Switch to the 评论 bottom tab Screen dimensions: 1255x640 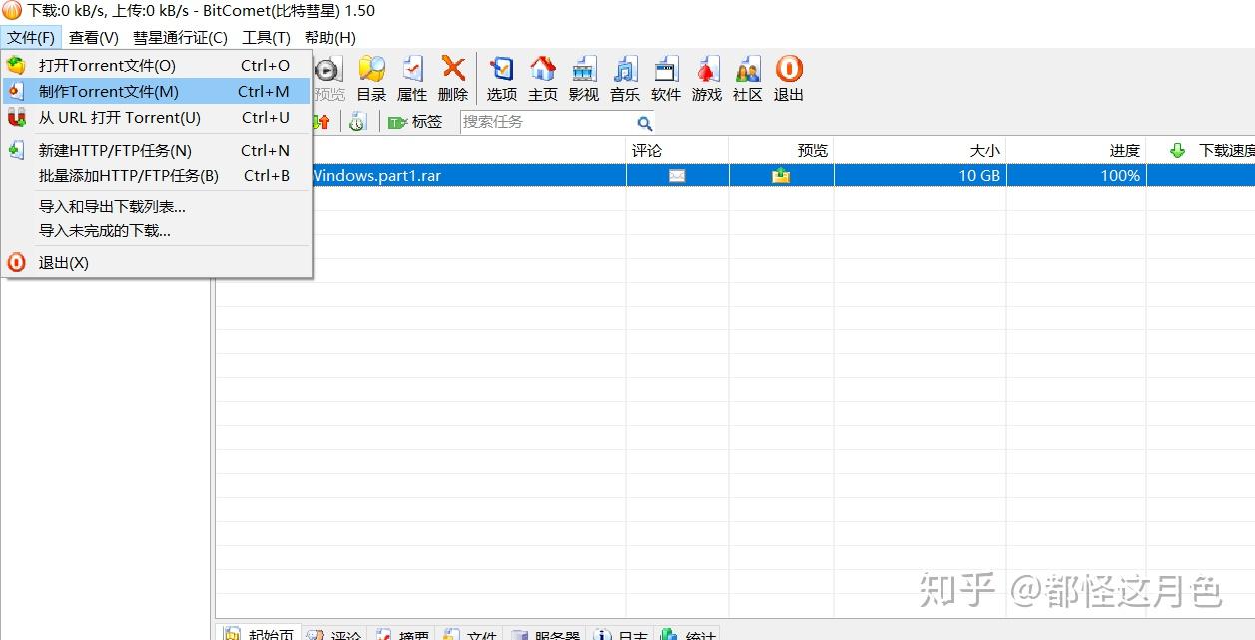pos(333,635)
